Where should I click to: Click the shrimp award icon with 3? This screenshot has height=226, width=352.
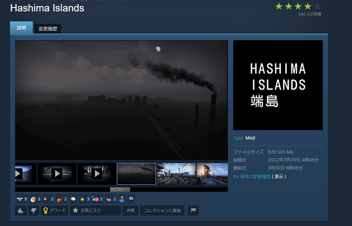35,199
